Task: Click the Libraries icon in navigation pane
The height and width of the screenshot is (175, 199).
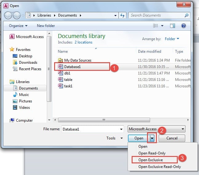Action: point(12,82)
